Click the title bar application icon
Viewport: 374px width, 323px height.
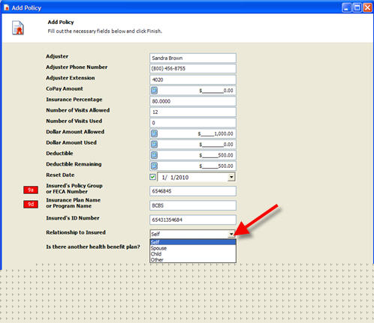coord(6,7)
